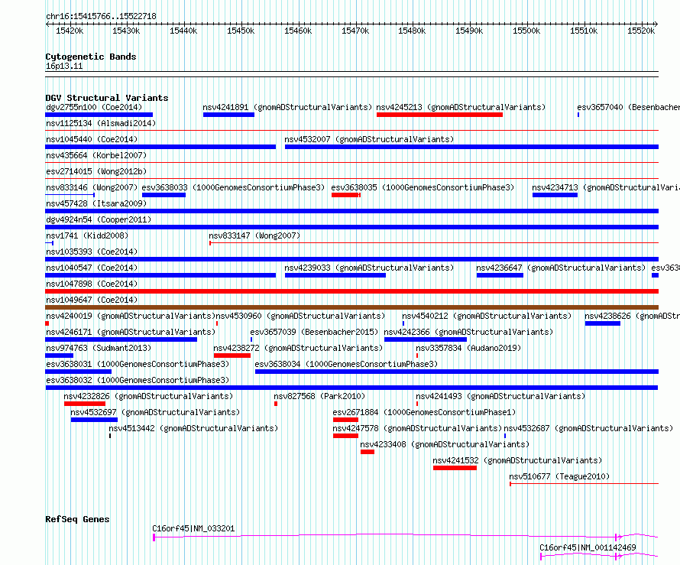Click esv2714015 (Wong2012b) variant label
The image size is (680, 565).
pos(96,171)
